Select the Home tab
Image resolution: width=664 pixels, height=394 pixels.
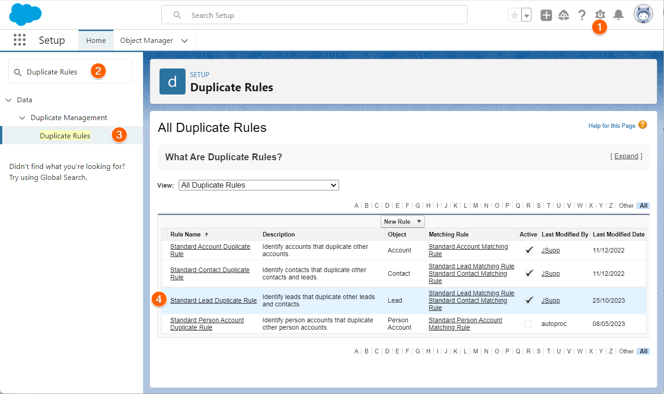96,41
